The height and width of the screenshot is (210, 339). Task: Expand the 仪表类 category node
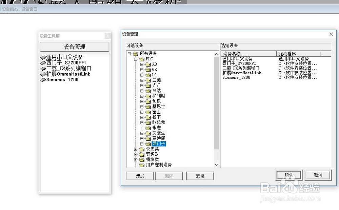pyautogui.click(x=136, y=149)
